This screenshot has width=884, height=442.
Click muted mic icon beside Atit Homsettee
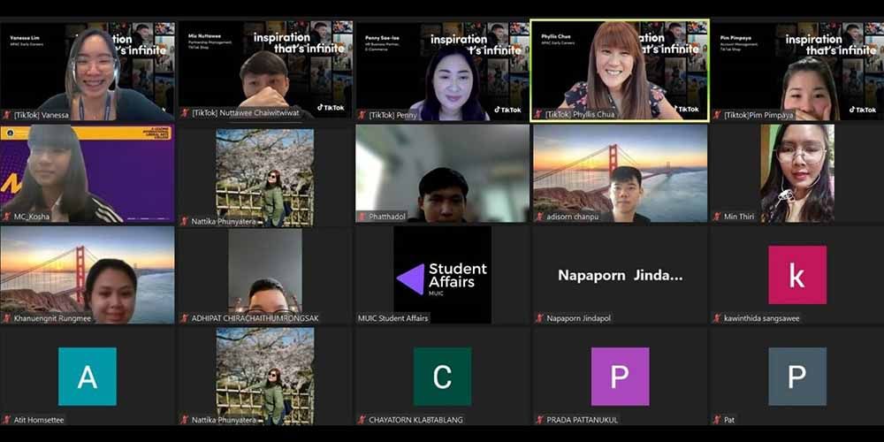7,420
